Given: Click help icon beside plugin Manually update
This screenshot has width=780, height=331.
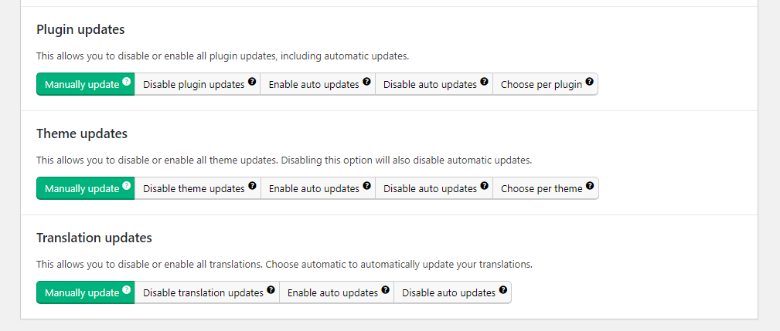Looking at the screenshot, I should (127, 81).
